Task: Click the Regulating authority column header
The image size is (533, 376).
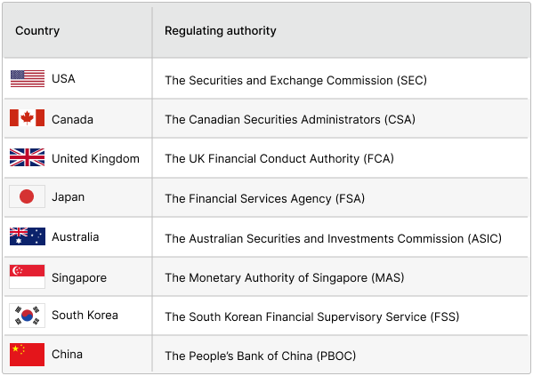Action: 221,30
